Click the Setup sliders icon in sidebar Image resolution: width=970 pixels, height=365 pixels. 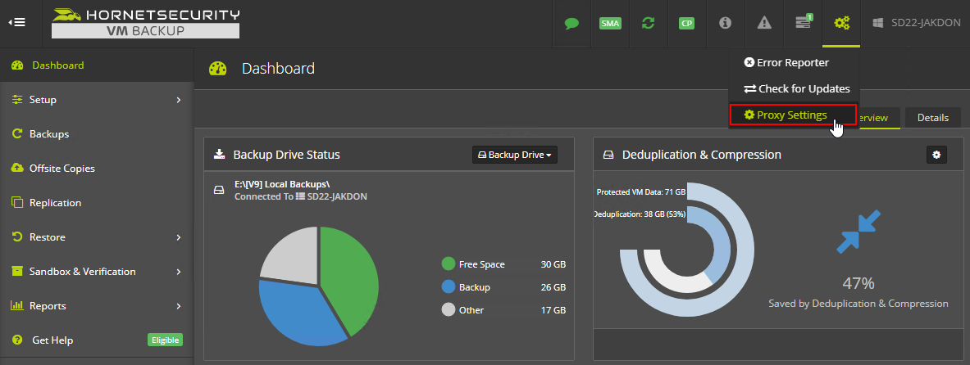[17, 99]
